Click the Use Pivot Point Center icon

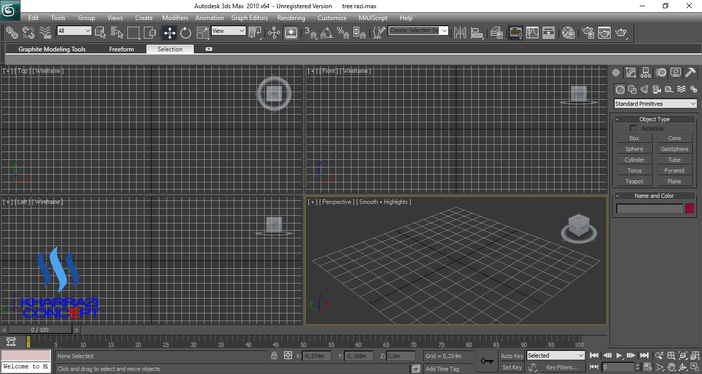pos(255,33)
